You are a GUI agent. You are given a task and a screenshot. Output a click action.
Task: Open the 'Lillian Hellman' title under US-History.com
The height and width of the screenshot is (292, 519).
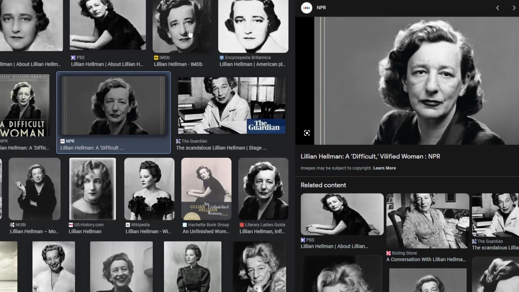click(85, 232)
